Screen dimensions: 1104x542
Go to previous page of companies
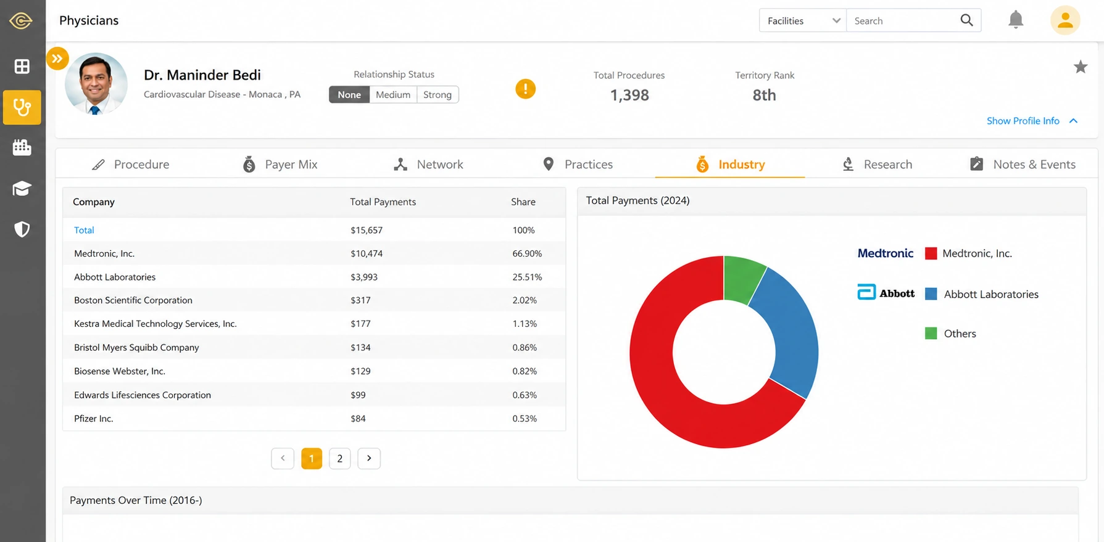click(283, 458)
